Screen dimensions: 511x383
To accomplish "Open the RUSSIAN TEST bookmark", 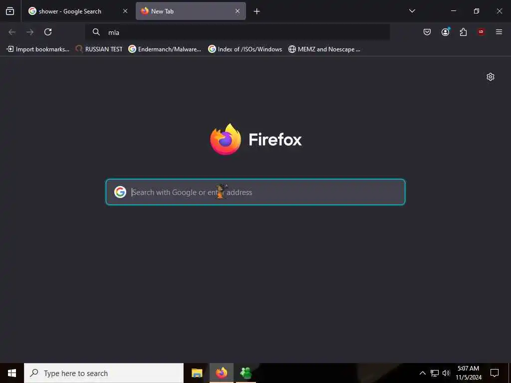I will [99, 49].
